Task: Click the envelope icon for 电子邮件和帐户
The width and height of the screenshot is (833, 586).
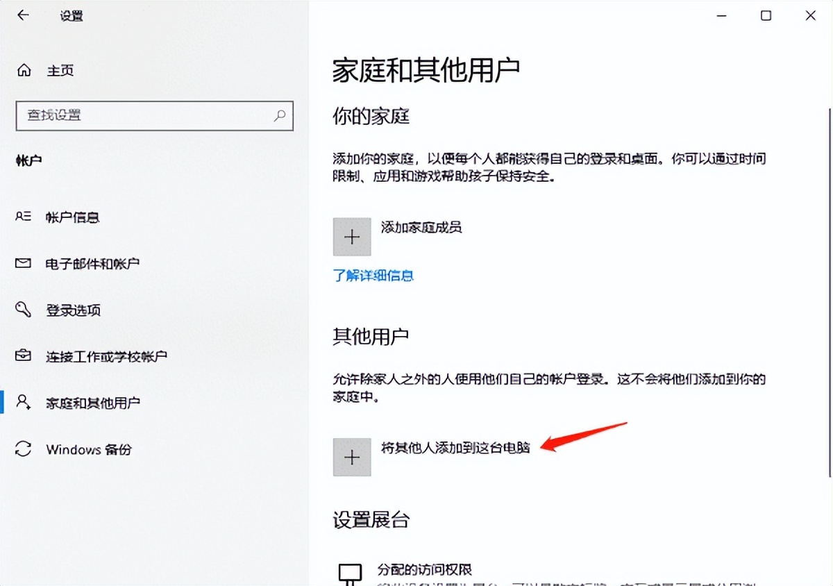Action: pyautogui.click(x=24, y=264)
